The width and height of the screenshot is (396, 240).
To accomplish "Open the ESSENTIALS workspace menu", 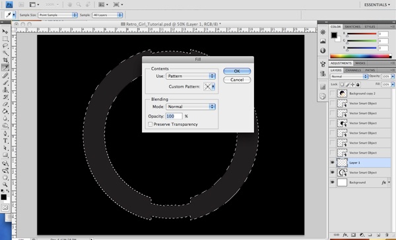I will (x=377, y=5).
